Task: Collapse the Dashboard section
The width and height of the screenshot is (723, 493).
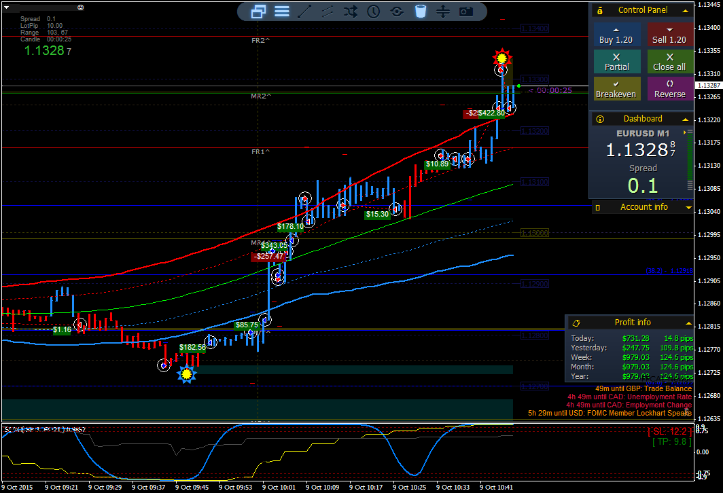Action: click(x=685, y=120)
